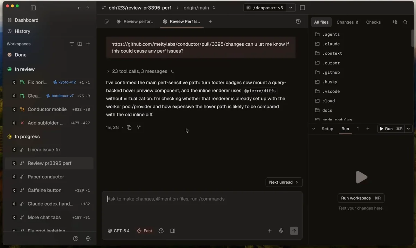Copy the assistant message

pyautogui.click(x=129, y=127)
